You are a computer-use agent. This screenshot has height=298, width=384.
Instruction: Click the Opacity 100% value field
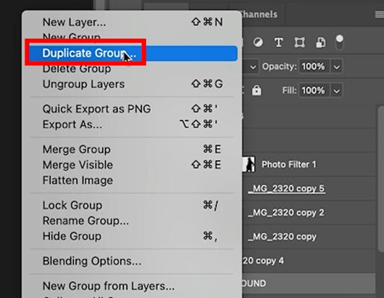(x=314, y=66)
